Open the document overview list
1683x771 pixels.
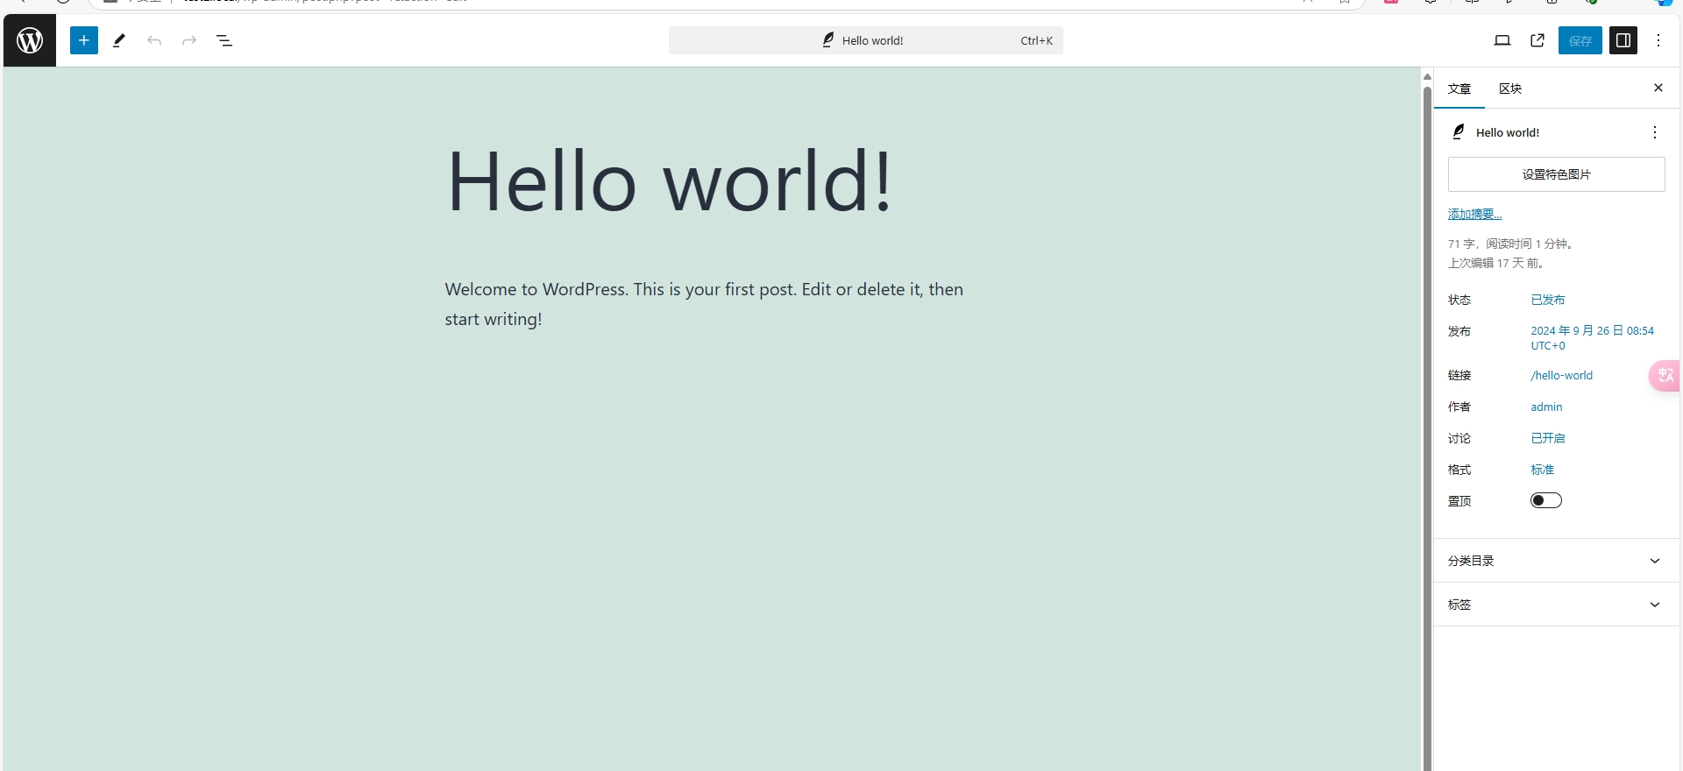(x=224, y=40)
